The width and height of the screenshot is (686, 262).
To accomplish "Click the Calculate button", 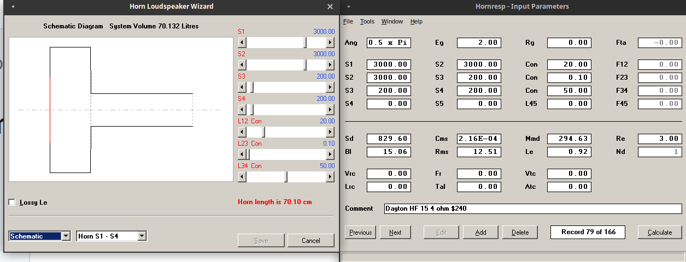I will 660,233.
